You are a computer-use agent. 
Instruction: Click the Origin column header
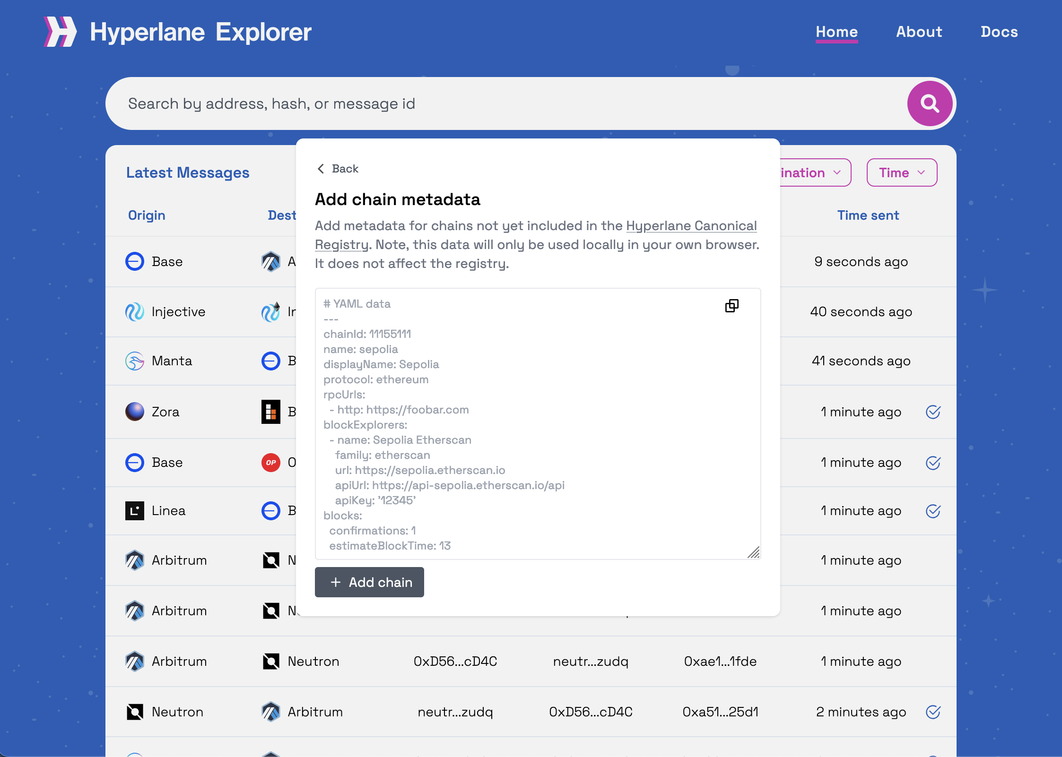(147, 215)
